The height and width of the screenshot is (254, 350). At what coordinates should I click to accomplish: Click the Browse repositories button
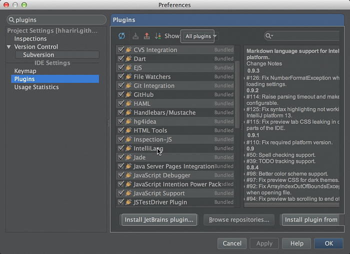pos(239,219)
